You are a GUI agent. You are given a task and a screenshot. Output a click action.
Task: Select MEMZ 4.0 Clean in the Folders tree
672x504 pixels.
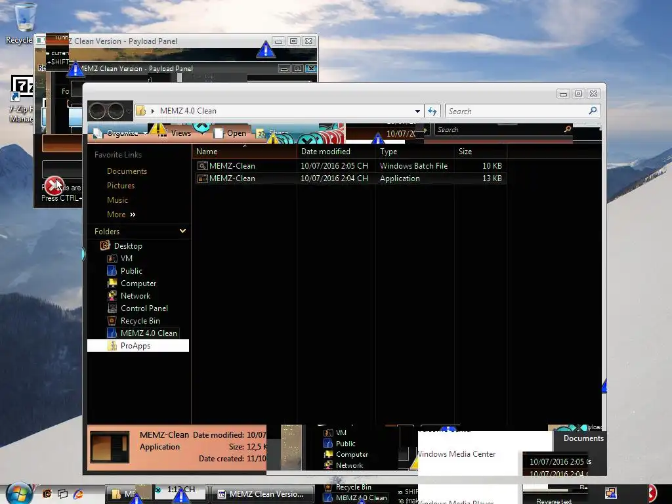pos(149,333)
